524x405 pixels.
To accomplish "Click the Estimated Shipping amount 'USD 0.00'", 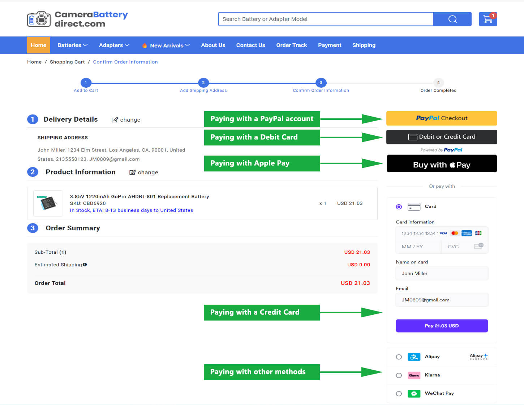I will click(358, 265).
